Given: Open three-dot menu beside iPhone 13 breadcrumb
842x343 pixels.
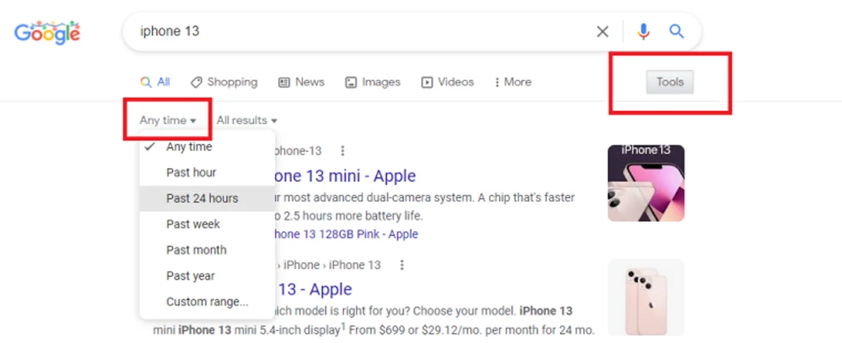Looking at the screenshot, I should pos(402,265).
